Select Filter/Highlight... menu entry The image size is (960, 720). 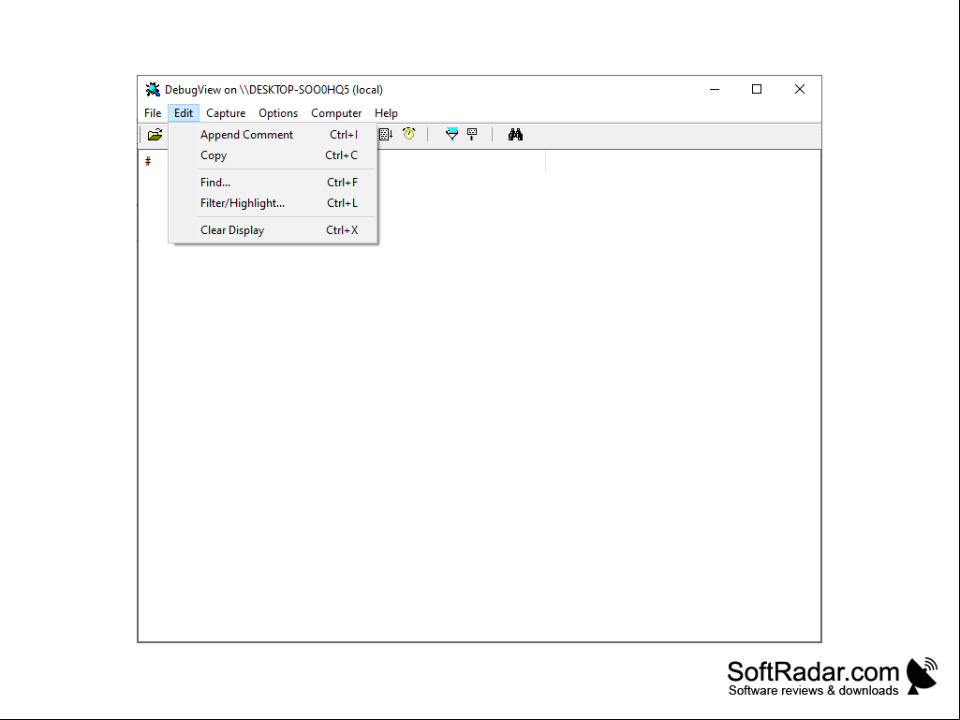tap(273, 203)
